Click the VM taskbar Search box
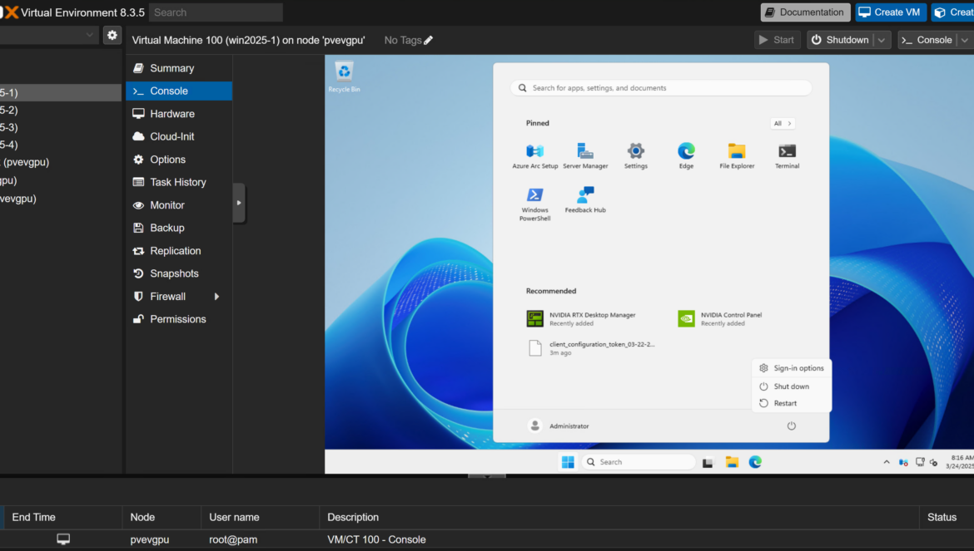 click(x=639, y=462)
